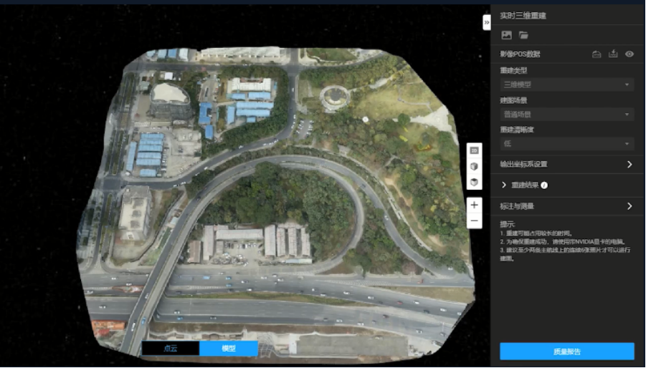Switch to the 点云 tab
Screen dimensions: 646x368
click(x=170, y=349)
